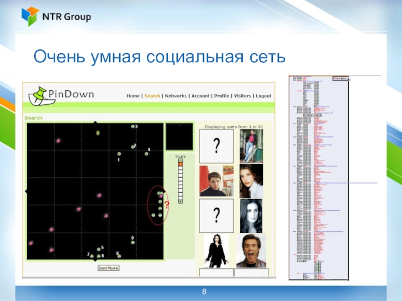Pan the map left with side arrow
Viewport: 402px width, 301px height.
[x=26, y=191]
